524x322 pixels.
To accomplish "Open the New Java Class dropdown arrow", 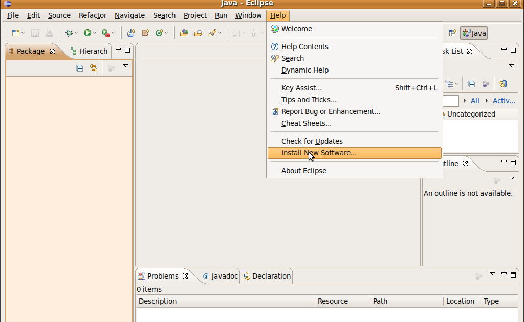I will coord(166,33).
